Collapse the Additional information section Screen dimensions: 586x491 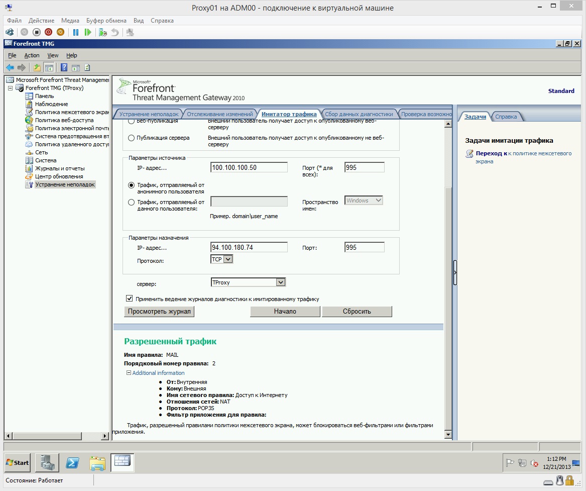click(x=129, y=373)
